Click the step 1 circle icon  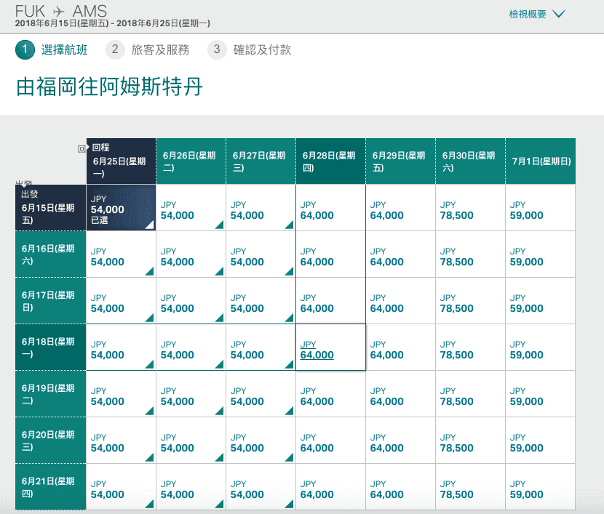click(x=25, y=49)
